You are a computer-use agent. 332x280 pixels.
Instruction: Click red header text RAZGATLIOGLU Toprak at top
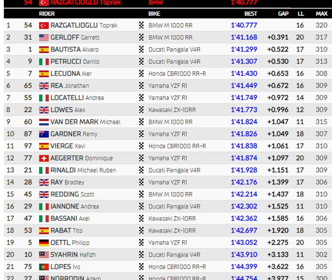(x=85, y=2)
